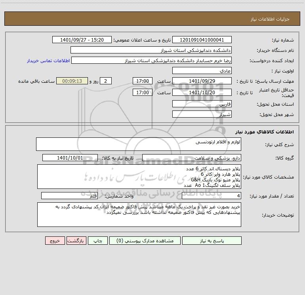The image size is (305, 295).
Task: Click the توضیحات خریدار text area
Action: tap(139, 215)
